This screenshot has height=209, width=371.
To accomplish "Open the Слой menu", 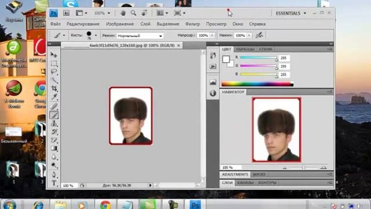I will point(146,24).
